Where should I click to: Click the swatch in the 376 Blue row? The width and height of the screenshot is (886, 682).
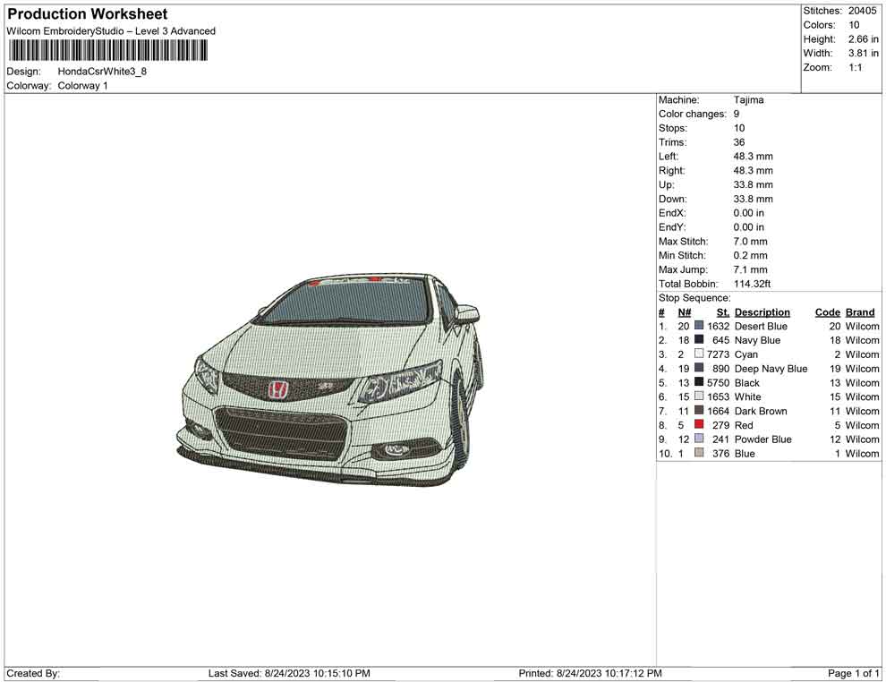[699, 453]
